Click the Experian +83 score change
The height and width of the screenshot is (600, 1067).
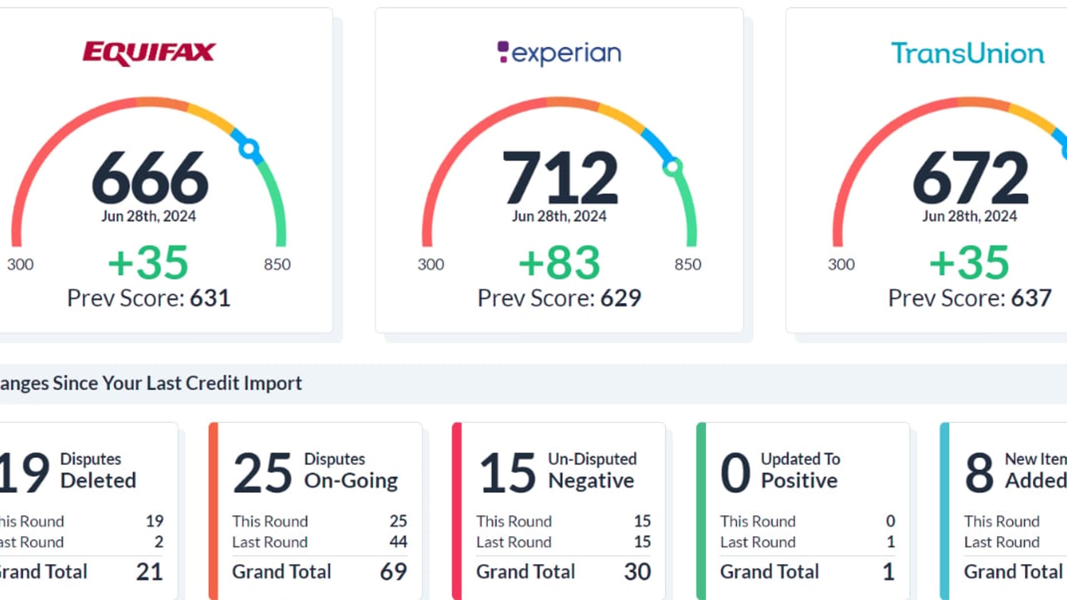(x=559, y=262)
